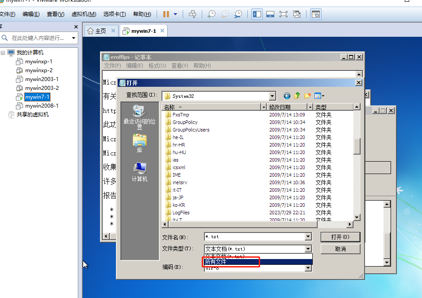Close the library sidebar panel
Screen dimensions: 422x298
coord(76,27)
